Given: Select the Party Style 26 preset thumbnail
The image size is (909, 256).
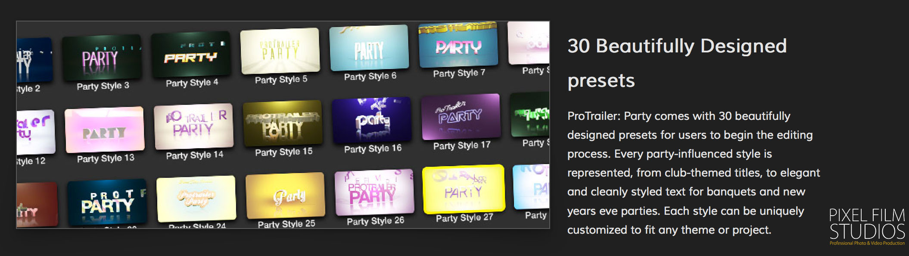Looking at the screenshot, I should coord(374,192).
